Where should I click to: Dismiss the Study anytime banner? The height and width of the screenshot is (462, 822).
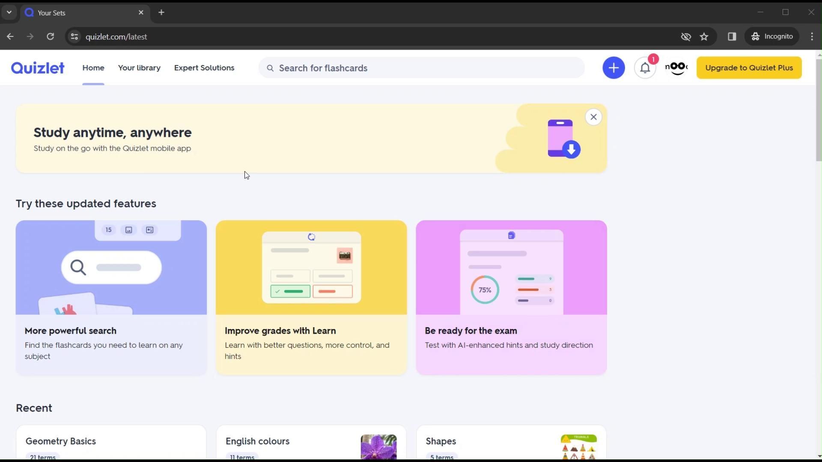[x=593, y=117]
